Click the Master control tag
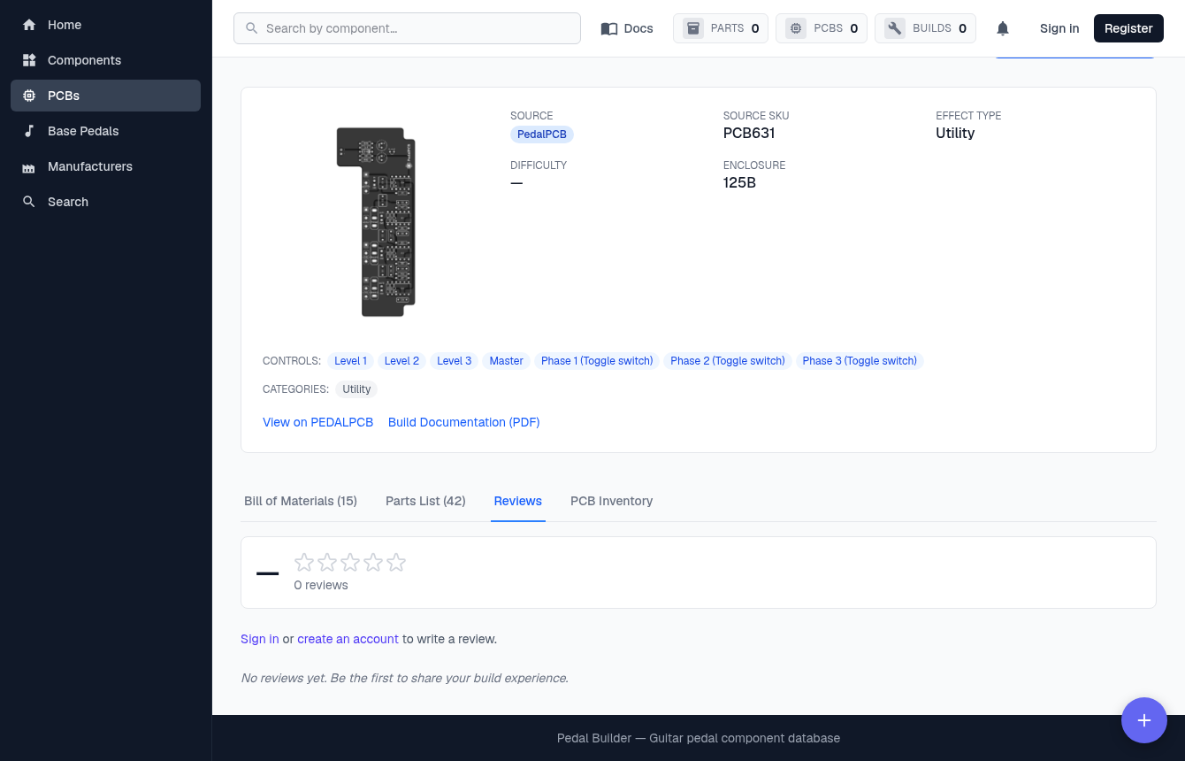This screenshot has height=761, width=1185. pos(507,361)
